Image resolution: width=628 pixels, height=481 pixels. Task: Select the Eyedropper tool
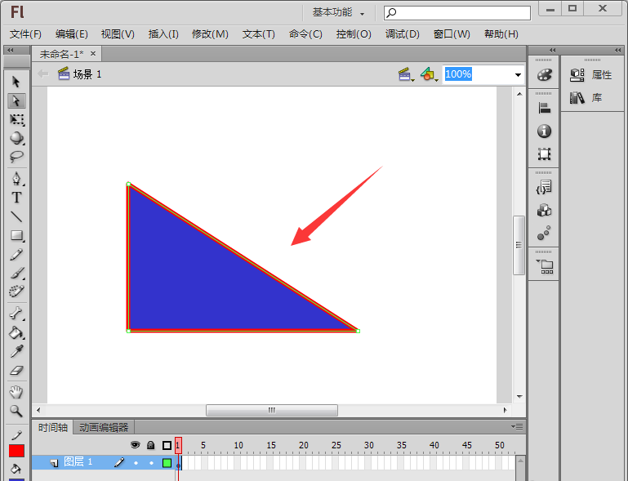pos(16,351)
